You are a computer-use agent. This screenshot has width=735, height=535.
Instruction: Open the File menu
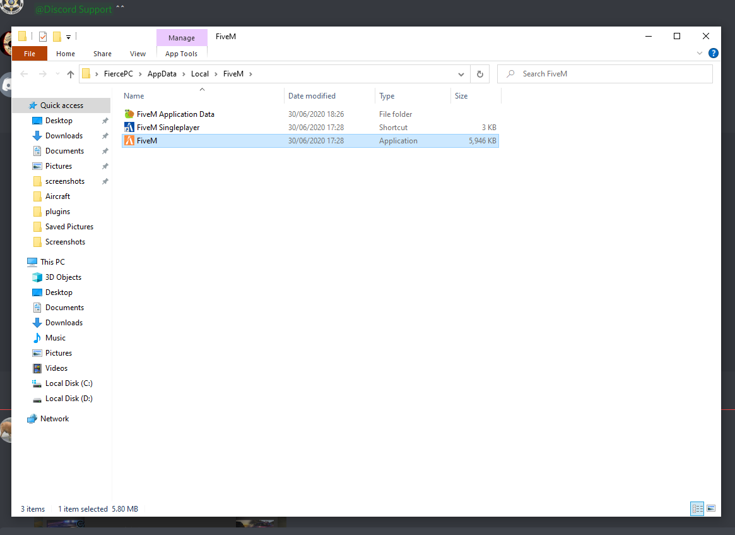click(30, 54)
